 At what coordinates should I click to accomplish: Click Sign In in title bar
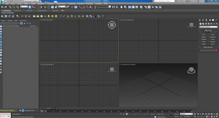point(188,1)
